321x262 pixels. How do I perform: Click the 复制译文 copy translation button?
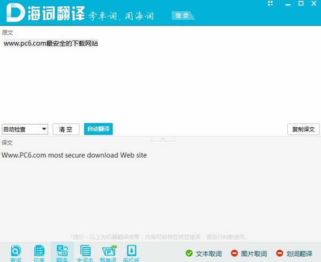coord(303,129)
